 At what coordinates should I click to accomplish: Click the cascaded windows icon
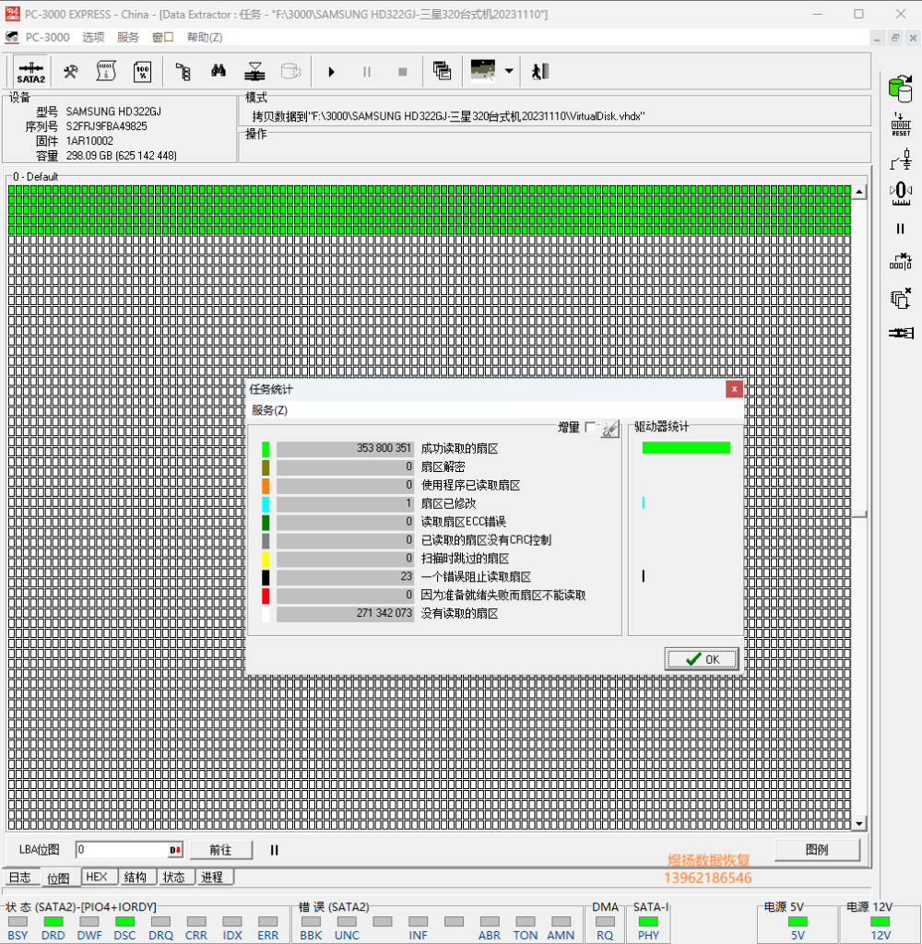tap(442, 71)
